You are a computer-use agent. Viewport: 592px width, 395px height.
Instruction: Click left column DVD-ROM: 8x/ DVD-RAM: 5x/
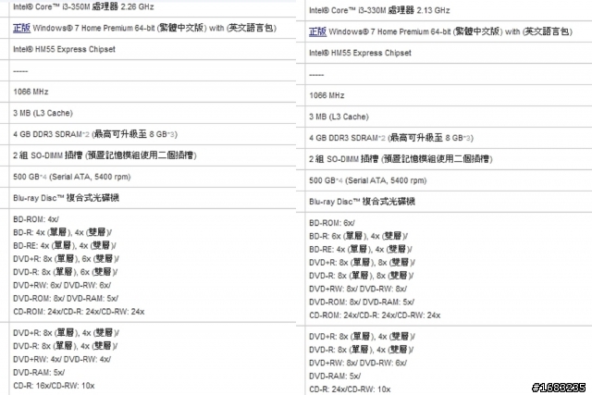tap(66, 298)
